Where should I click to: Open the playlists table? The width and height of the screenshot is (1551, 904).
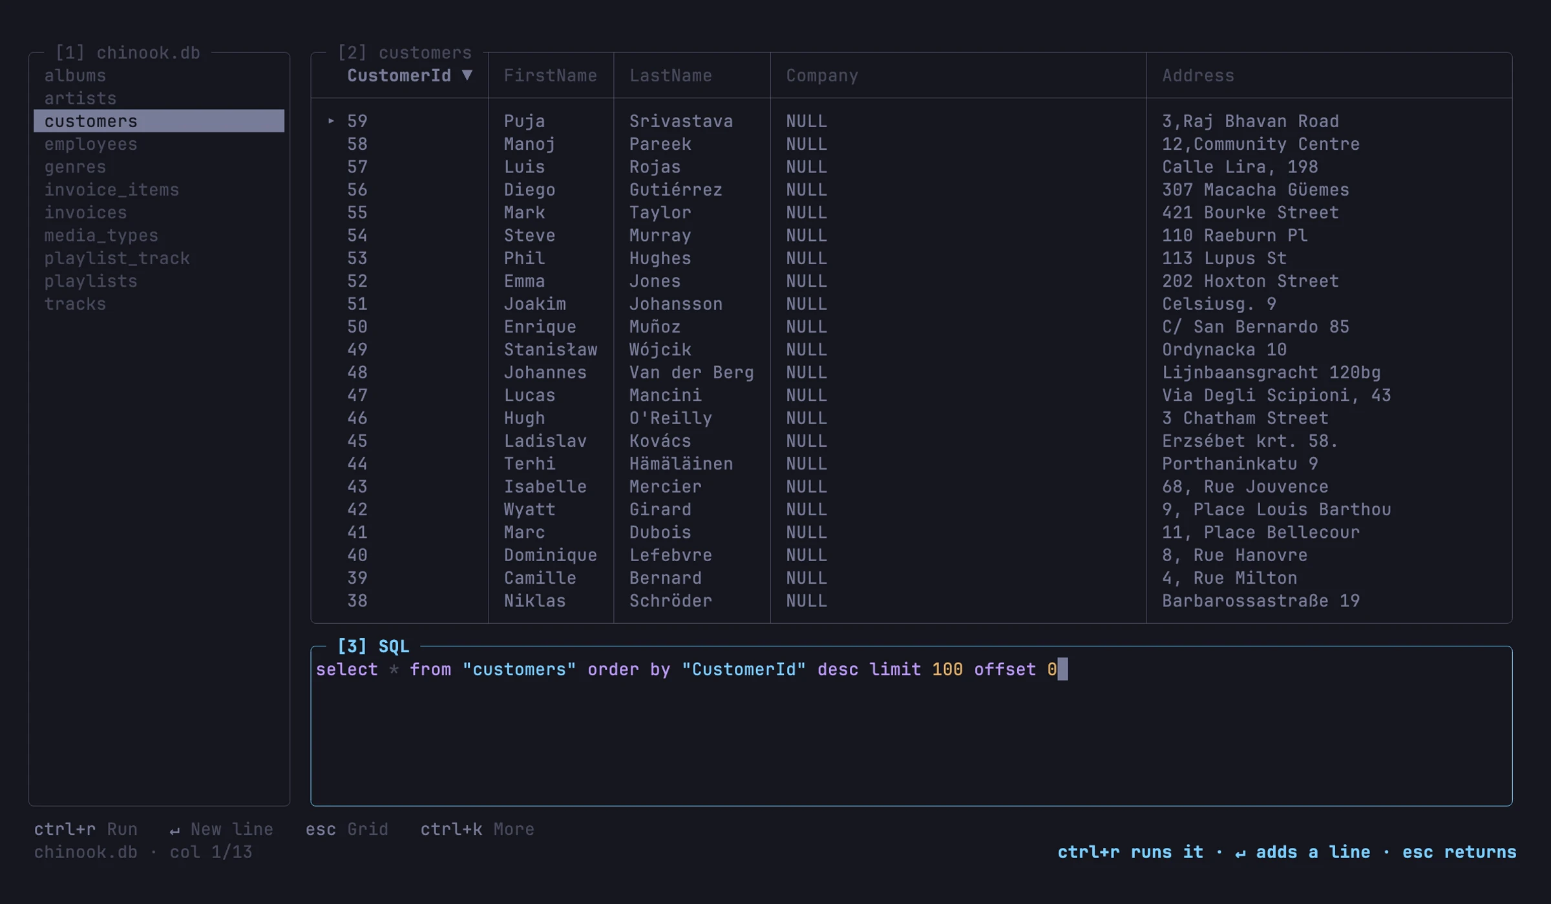tap(90, 281)
